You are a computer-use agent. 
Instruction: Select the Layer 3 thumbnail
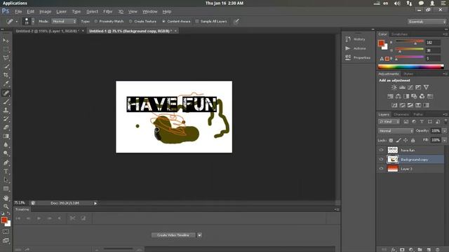393,169
